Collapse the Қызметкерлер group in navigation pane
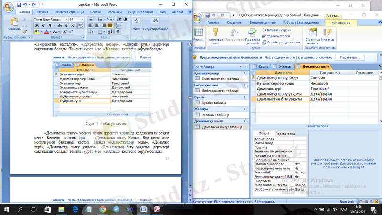The image size is (382, 215). pyautogui.click(x=244, y=74)
